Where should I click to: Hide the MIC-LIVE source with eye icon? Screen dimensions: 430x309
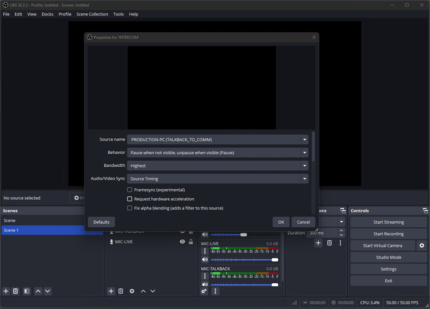click(182, 242)
